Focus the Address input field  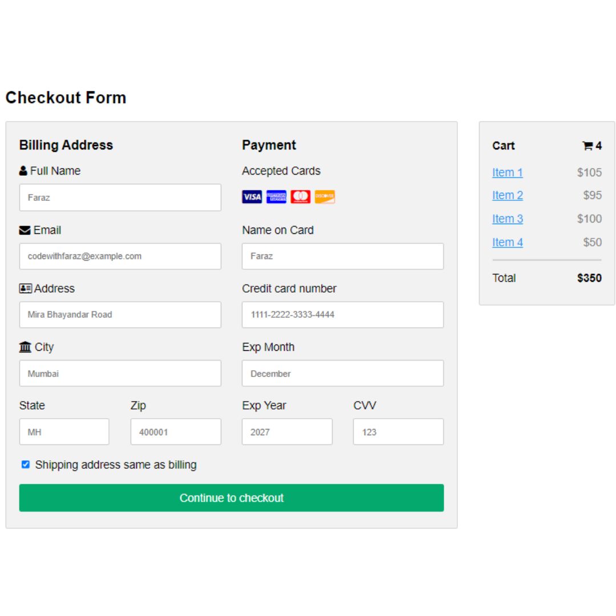[120, 315]
